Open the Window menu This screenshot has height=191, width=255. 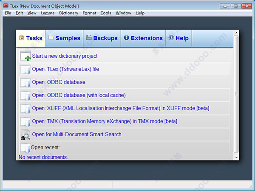point(123,13)
